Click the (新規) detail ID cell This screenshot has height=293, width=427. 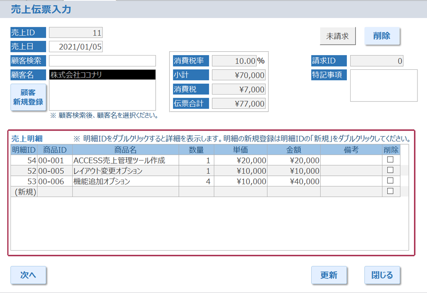coord(25,192)
